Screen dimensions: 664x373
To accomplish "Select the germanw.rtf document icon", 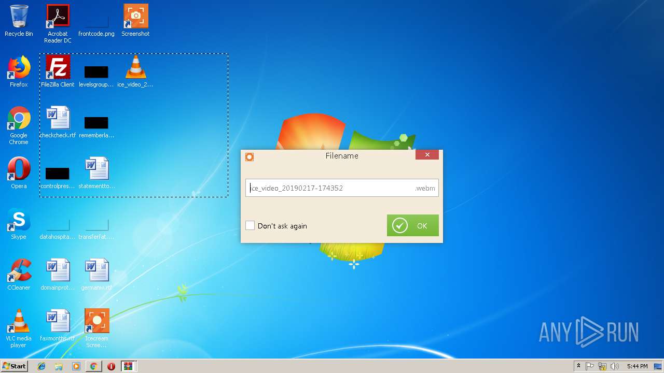I will tap(96, 275).
